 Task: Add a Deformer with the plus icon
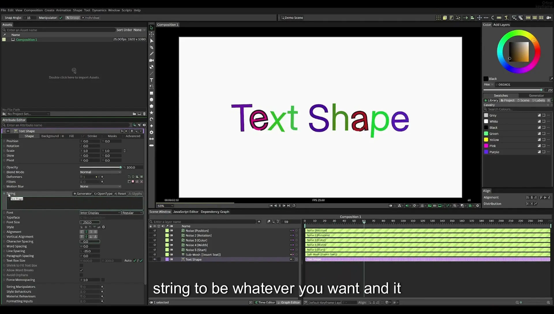102,177
